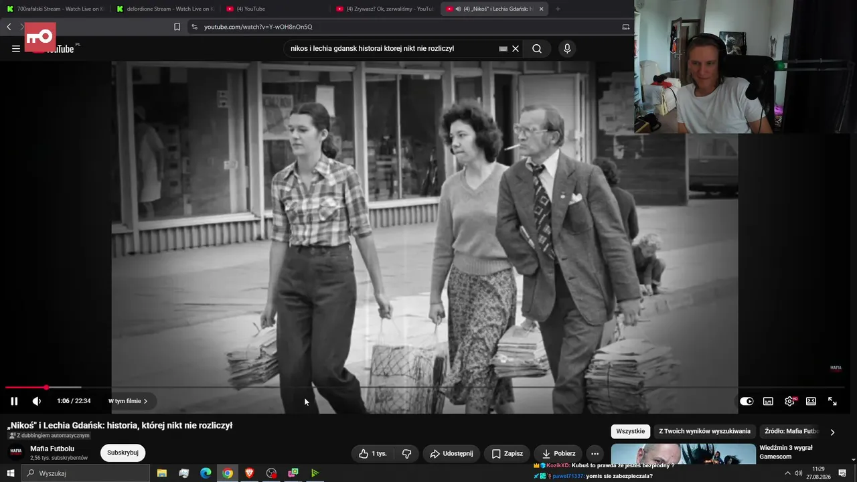Click the Wyszukaj taskbar search box
Screen dimensions: 857x482
tap(86, 473)
